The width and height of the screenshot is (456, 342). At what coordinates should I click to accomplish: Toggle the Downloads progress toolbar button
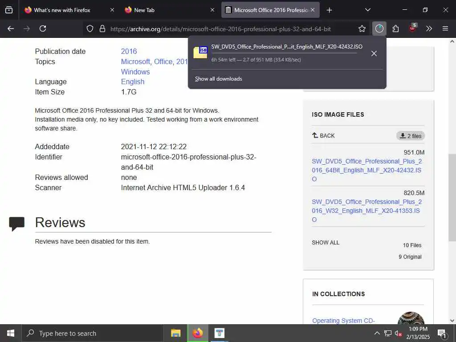tap(379, 28)
